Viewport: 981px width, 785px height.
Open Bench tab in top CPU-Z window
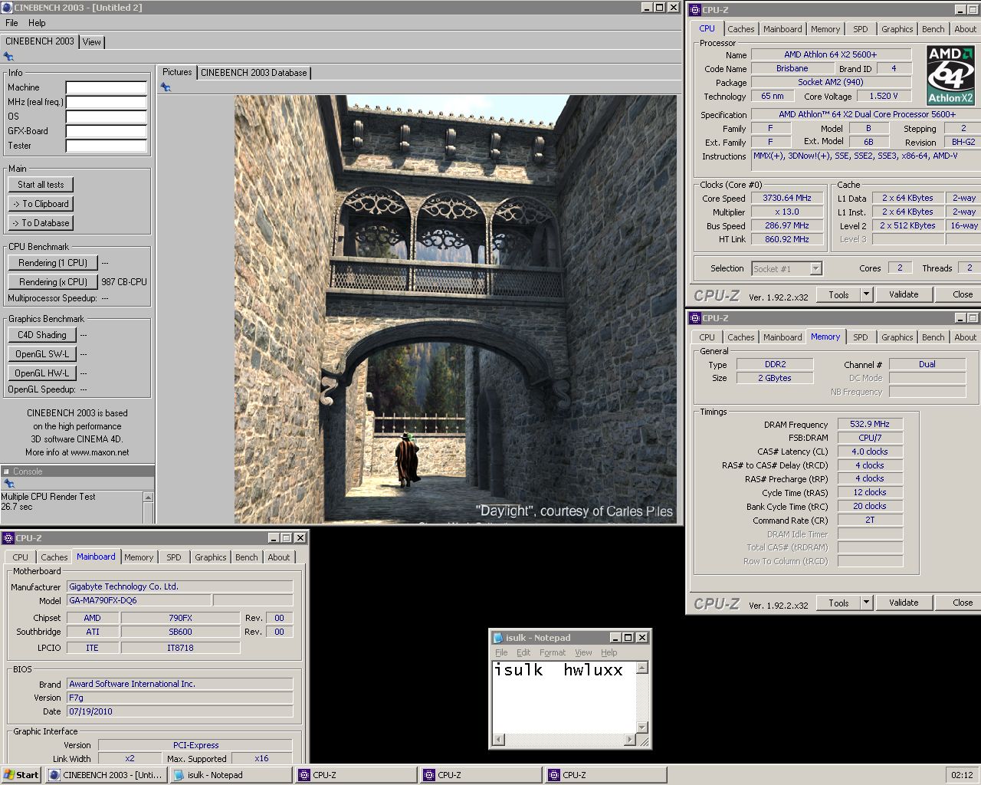click(933, 29)
